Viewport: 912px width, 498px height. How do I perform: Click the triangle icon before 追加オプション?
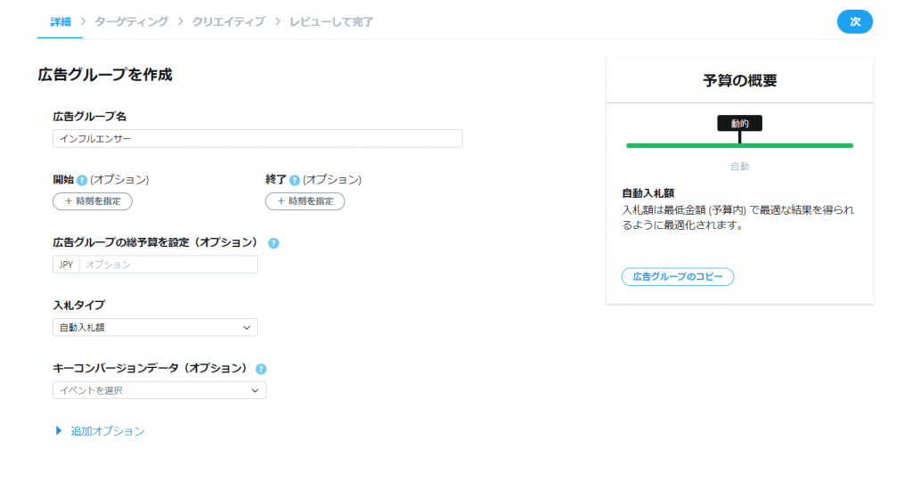59,430
